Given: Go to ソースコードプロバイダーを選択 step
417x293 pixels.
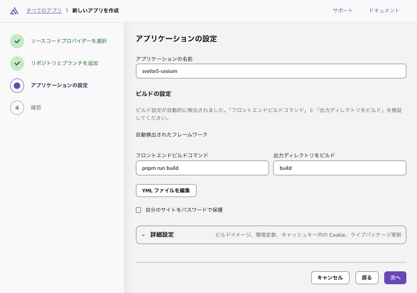Looking at the screenshot, I should pyautogui.click(x=69, y=41).
